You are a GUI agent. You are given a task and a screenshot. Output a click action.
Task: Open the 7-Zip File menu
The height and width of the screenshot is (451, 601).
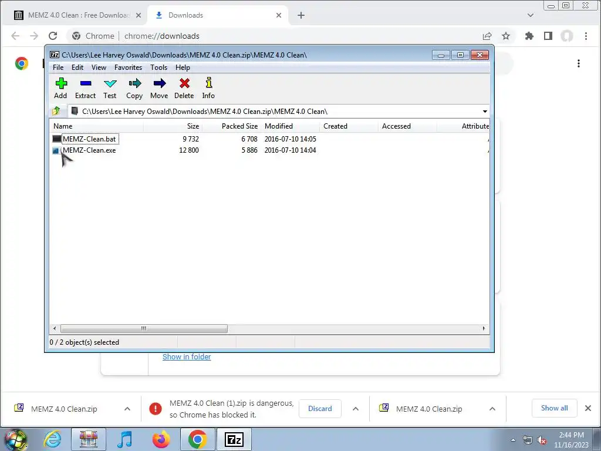tap(58, 68)
